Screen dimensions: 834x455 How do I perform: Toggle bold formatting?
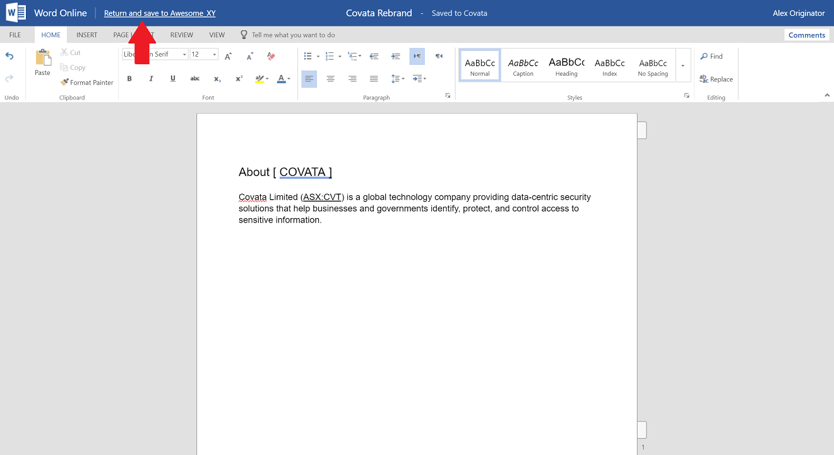(x=129, y=79)
